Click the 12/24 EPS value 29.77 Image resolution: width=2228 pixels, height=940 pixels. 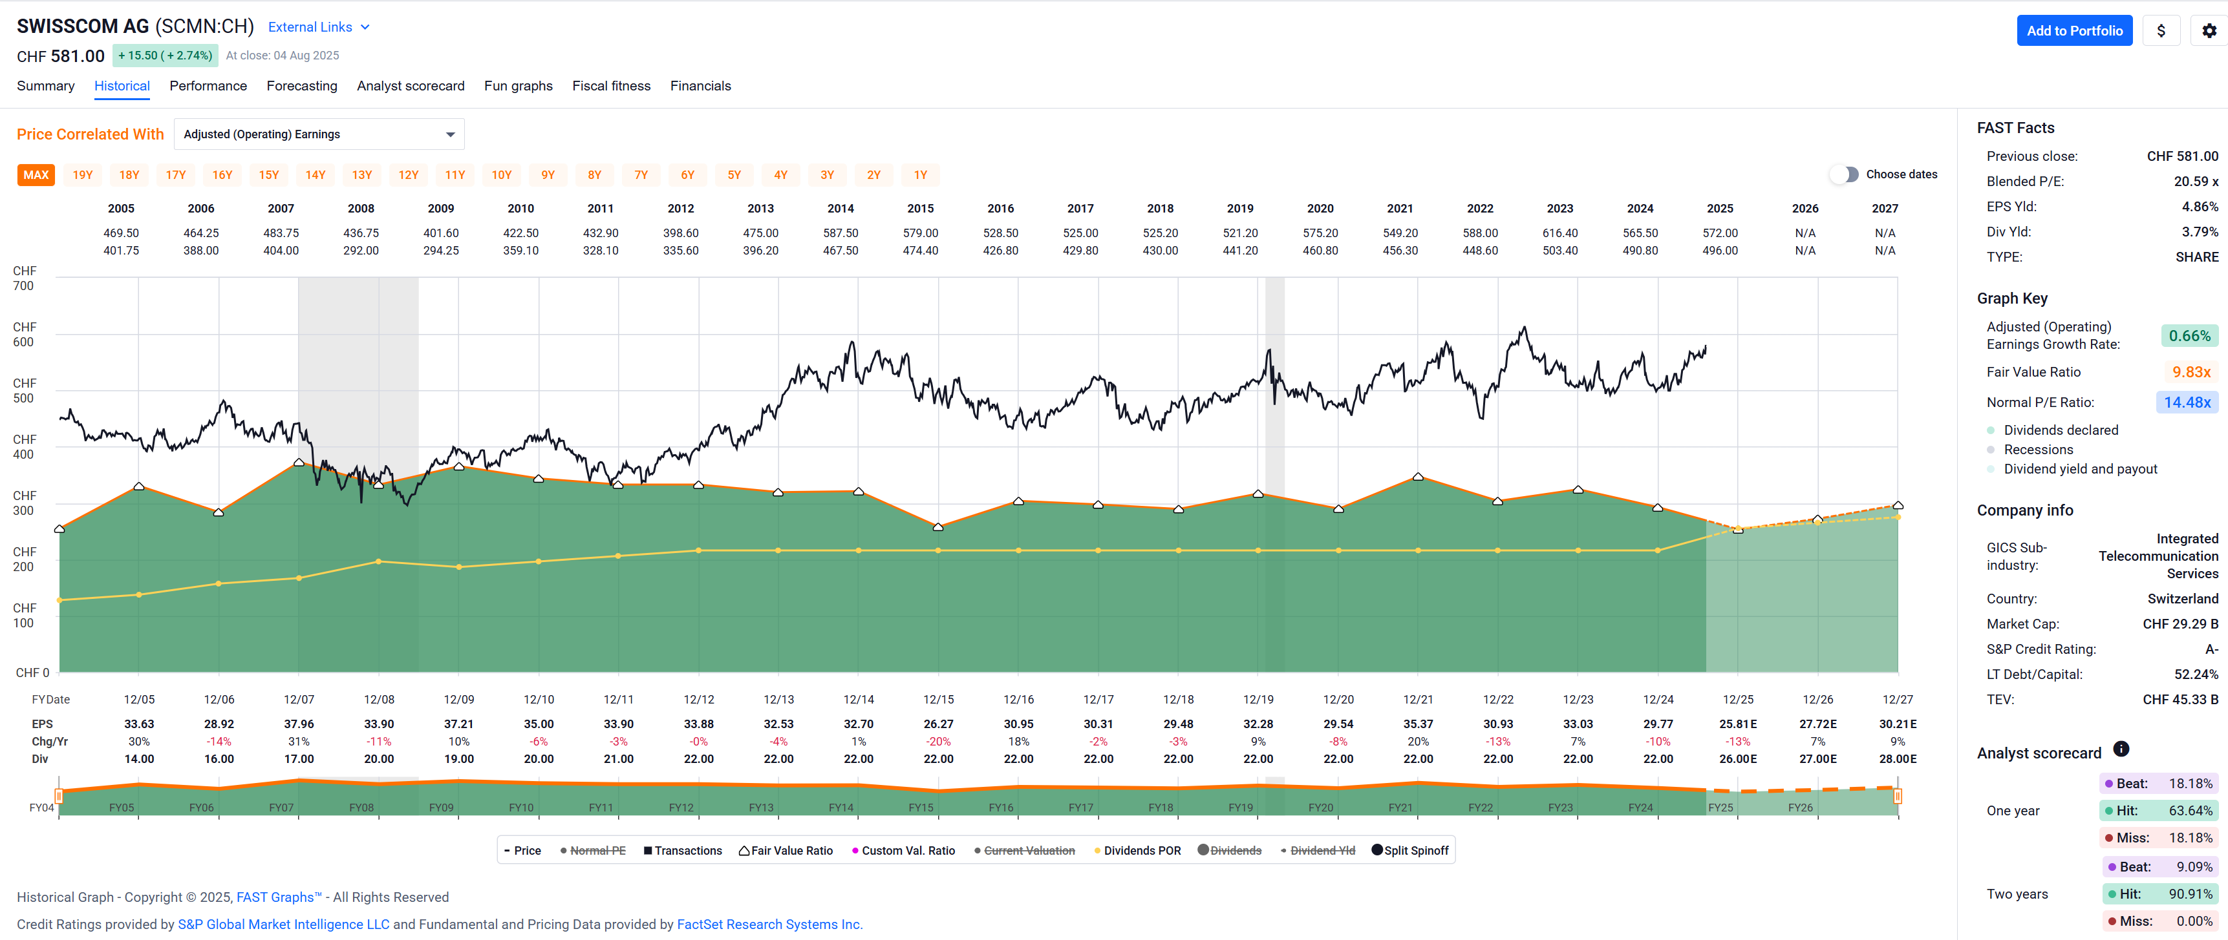[1658, 724]
